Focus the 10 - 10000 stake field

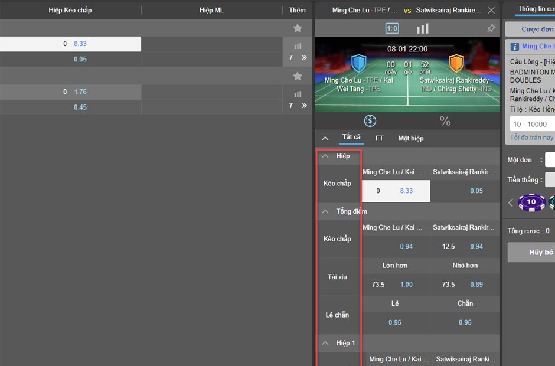[533, 124]
